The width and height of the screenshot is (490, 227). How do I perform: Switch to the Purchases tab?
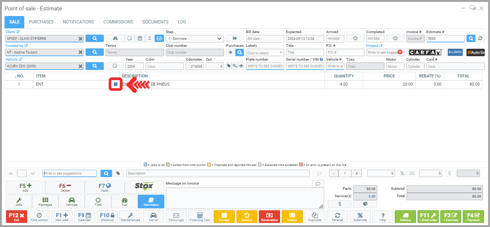coord(41,22)
